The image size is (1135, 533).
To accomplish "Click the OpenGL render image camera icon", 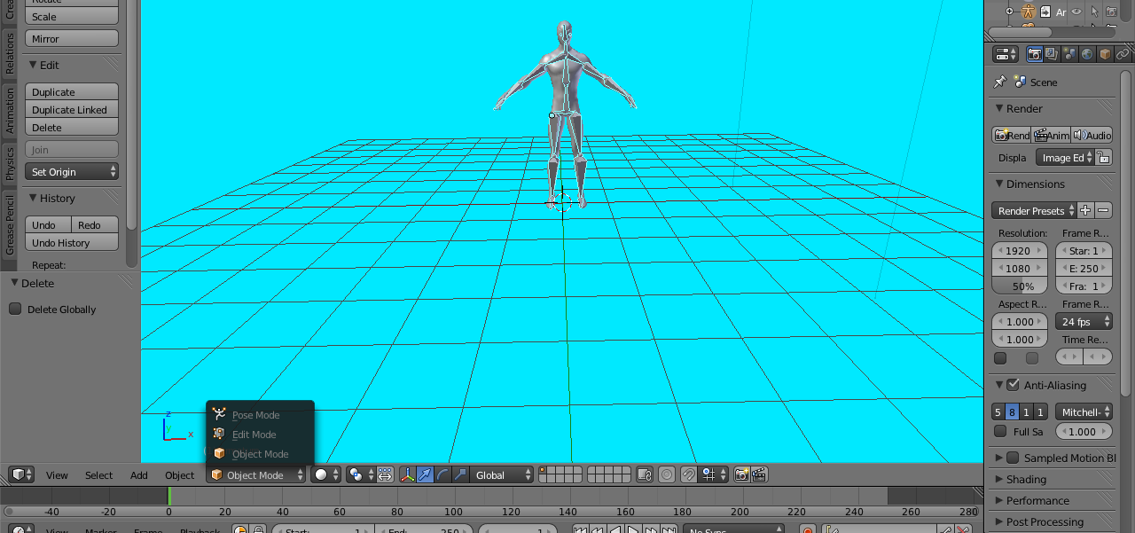I will pyautogui.click(x=742, y=475).
